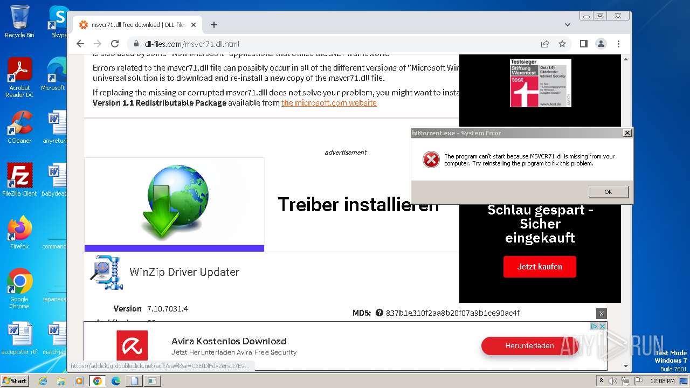Screen dimensions: 690x388
Task: Click the Avira Kostenlos Download headline
Action: [229, 341]
